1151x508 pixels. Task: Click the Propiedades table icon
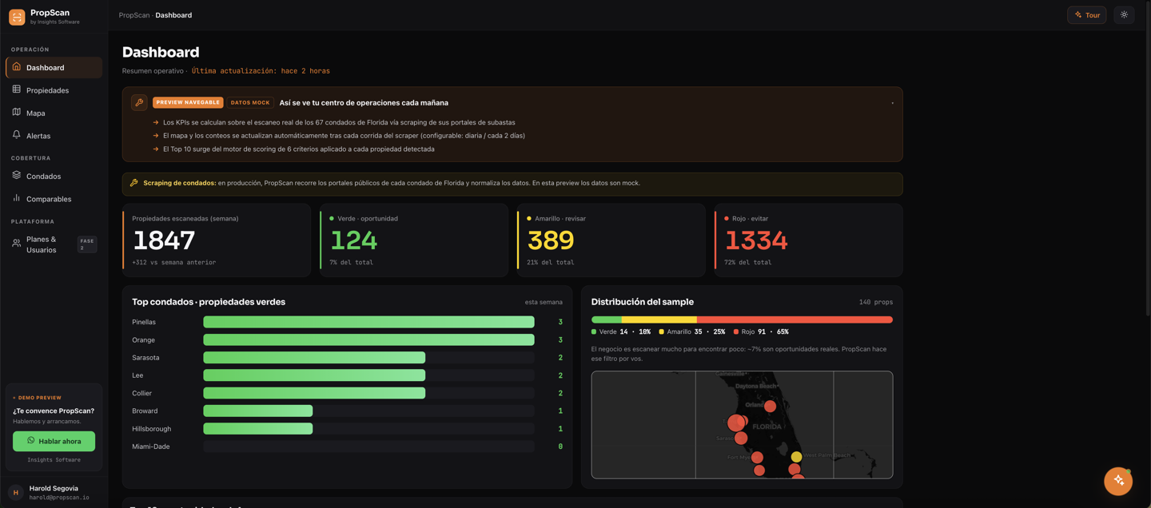16,89
